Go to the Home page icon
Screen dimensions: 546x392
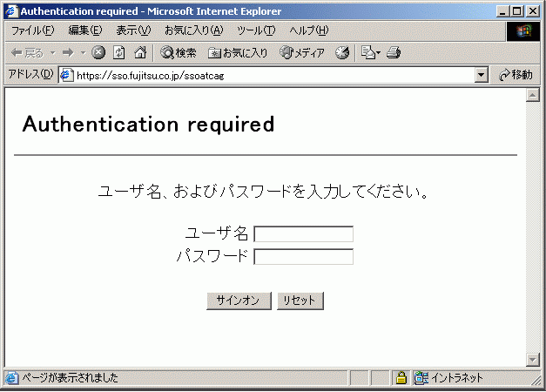click(x=139, y=53)
